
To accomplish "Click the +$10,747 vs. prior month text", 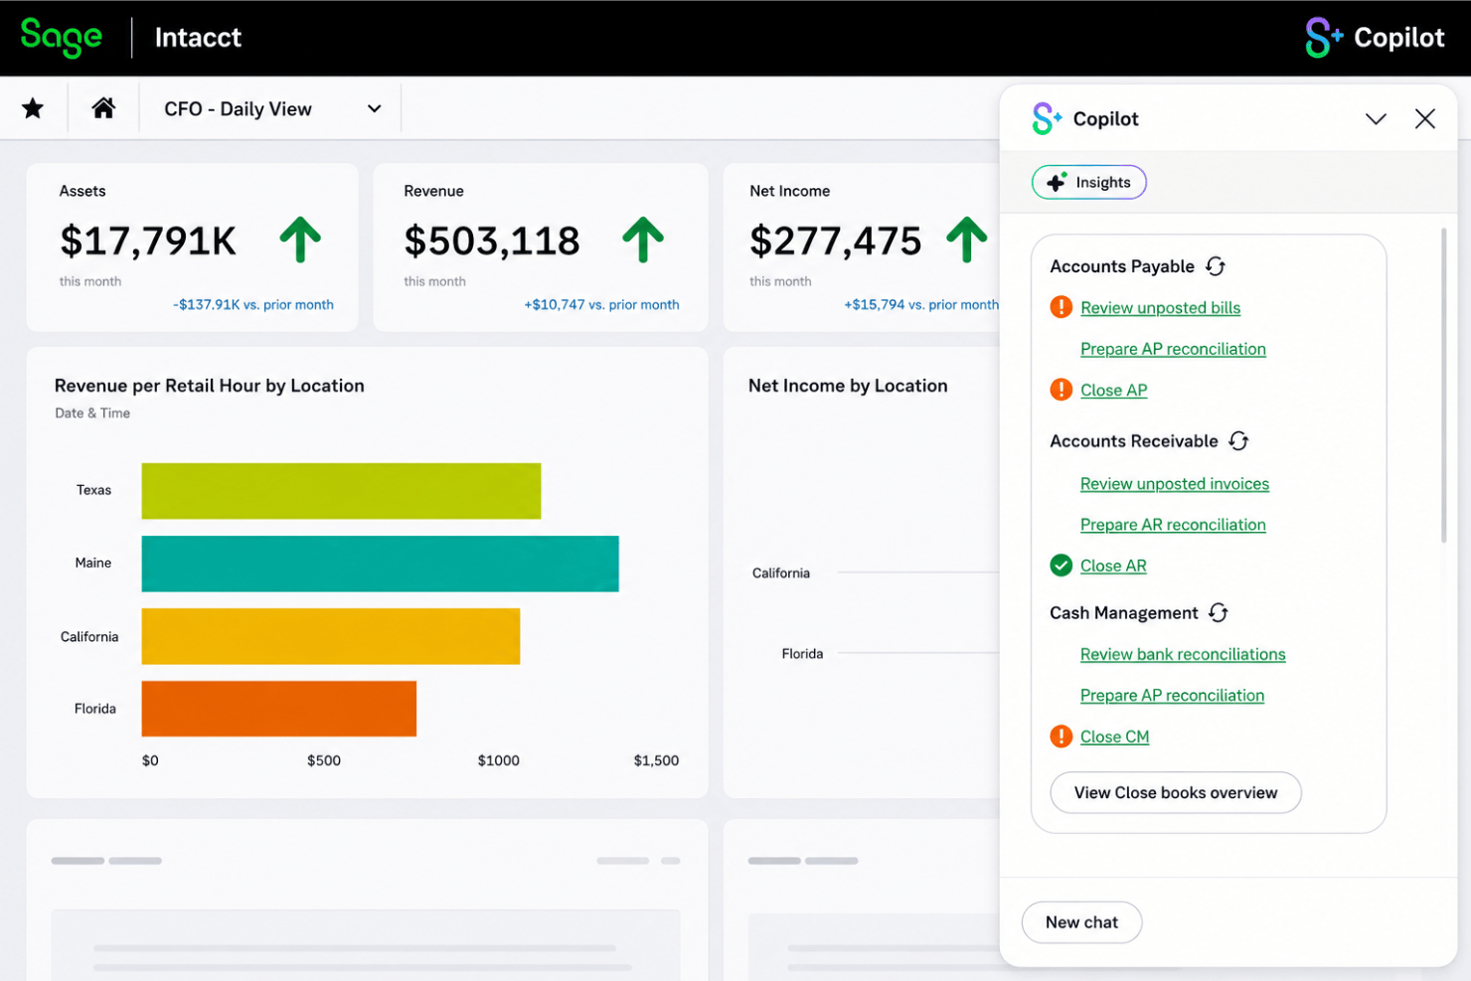I will (601, 305).
